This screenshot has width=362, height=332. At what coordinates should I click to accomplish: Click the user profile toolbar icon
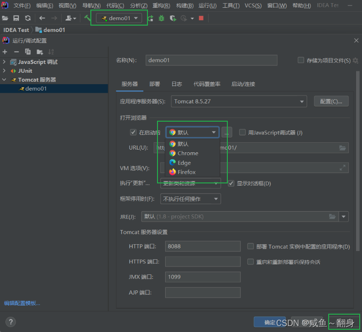tap(71, 18)
